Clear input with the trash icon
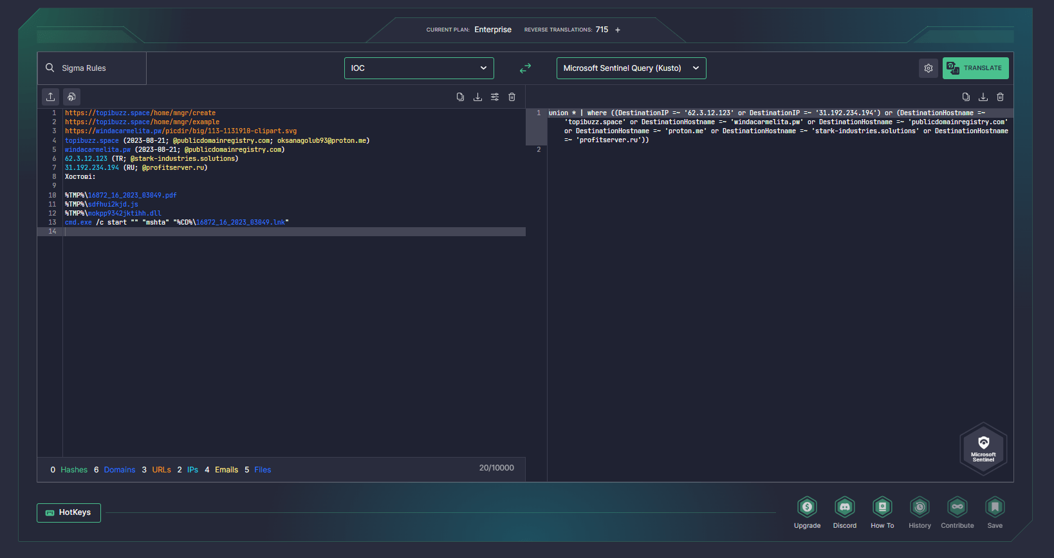1054x558 pixels. pyautogui.click(x=512, y=97)
